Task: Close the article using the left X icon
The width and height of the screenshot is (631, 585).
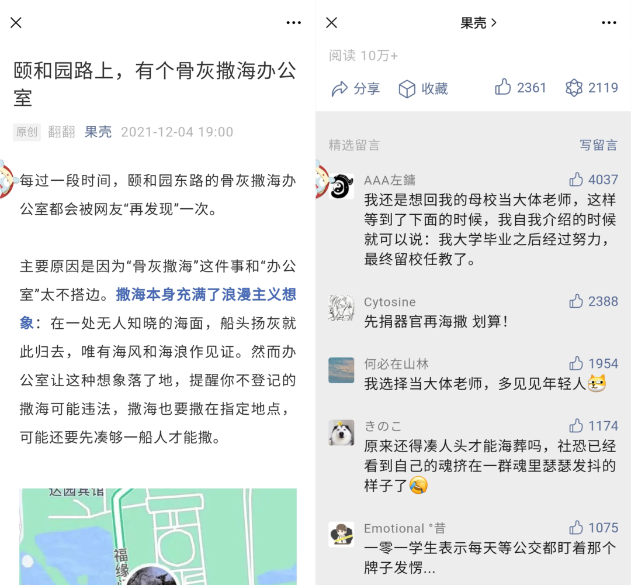Action: 16,23
